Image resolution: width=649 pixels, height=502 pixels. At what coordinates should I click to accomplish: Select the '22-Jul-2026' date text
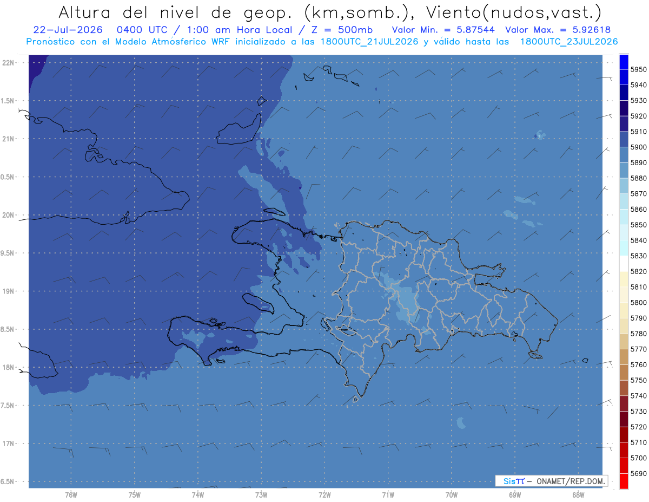point(68,30)
